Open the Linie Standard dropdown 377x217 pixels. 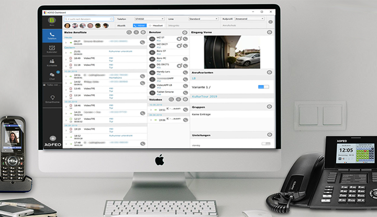[x=202, y=18]
